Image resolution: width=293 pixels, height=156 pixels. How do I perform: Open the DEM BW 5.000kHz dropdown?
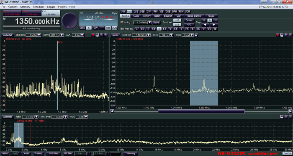click(x=149, y=35)
